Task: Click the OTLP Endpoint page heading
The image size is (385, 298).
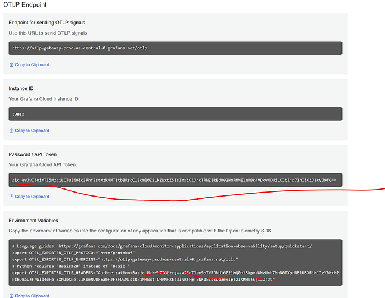Action: pyautogui.click(x=25, y=5)
